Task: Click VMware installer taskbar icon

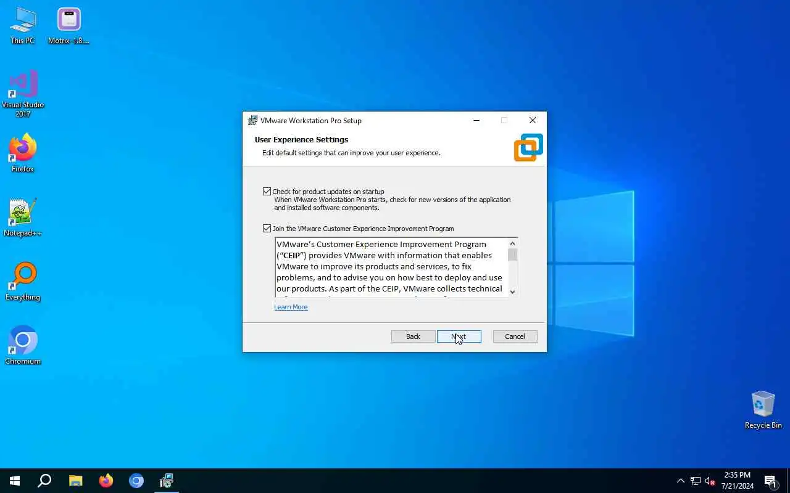Action: pos(167,481)
